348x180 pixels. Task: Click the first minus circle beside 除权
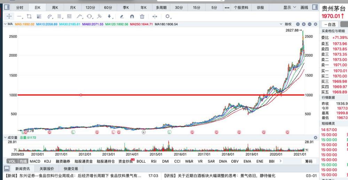(298, 24)
